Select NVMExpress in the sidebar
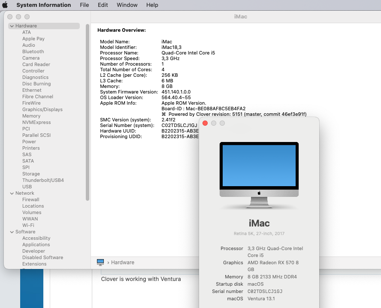The image size is (381, 308). click(36, 122)
